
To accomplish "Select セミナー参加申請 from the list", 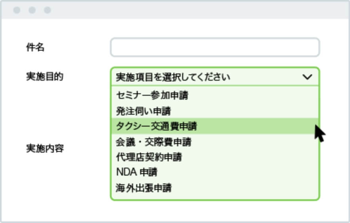I will click(215, 95).
